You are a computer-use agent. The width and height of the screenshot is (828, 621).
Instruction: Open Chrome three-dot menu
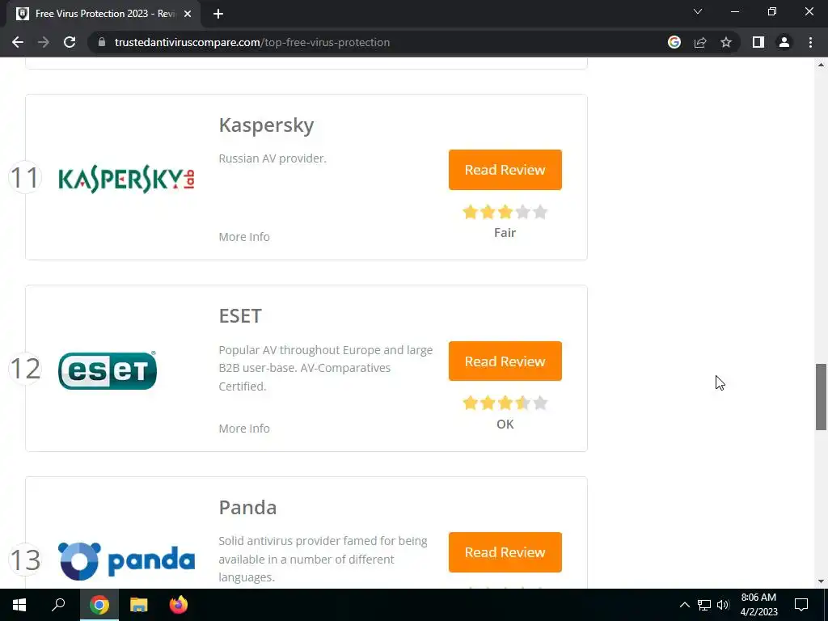(810, 42)
